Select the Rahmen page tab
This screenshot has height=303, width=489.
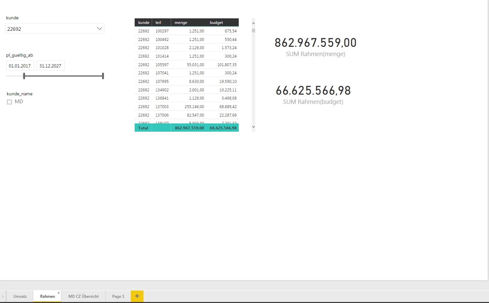click(47, 296)
